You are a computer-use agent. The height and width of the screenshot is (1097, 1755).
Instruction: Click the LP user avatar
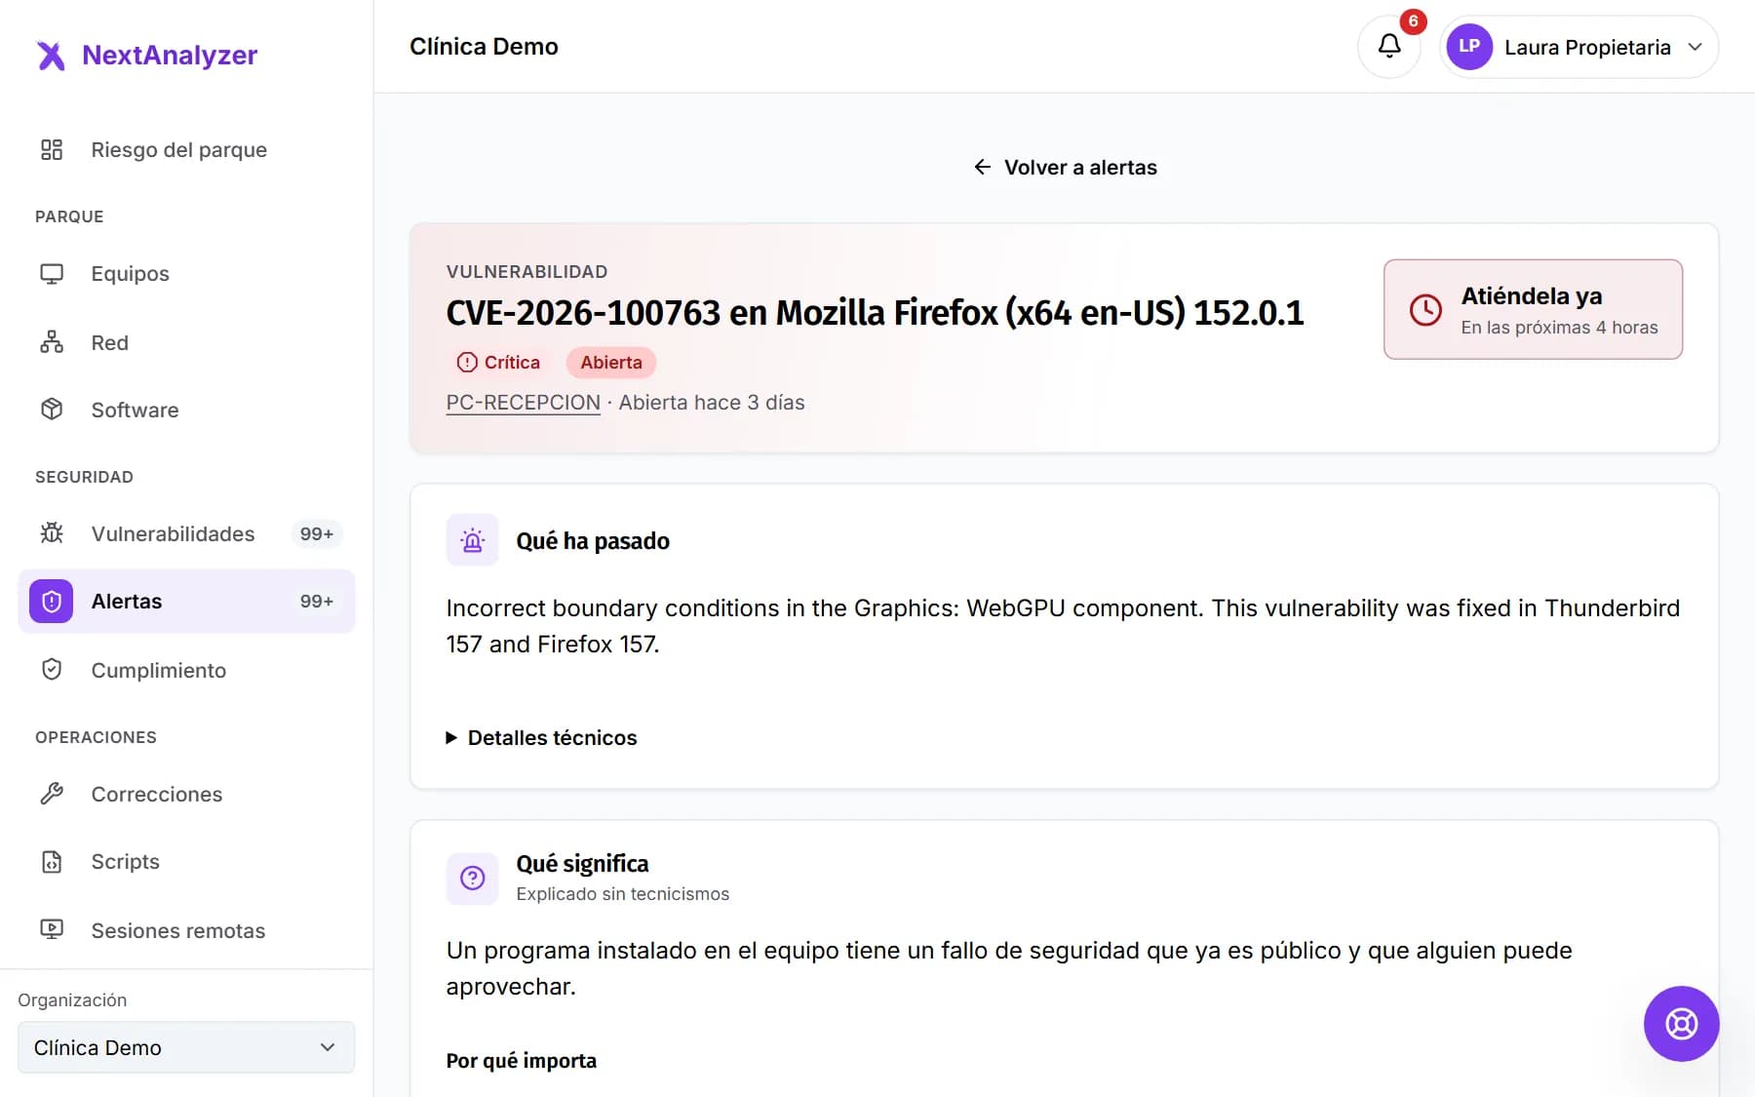click(1469, 47)
